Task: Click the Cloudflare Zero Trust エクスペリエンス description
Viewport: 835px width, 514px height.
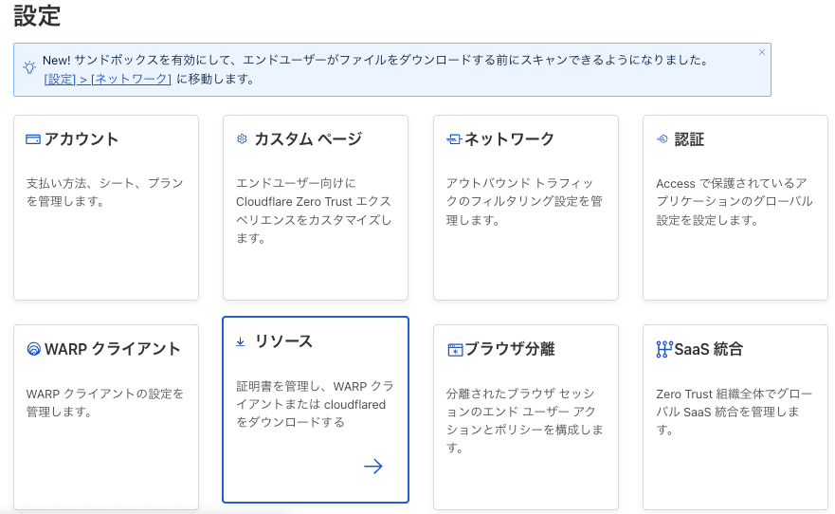Action: point(314,211)
